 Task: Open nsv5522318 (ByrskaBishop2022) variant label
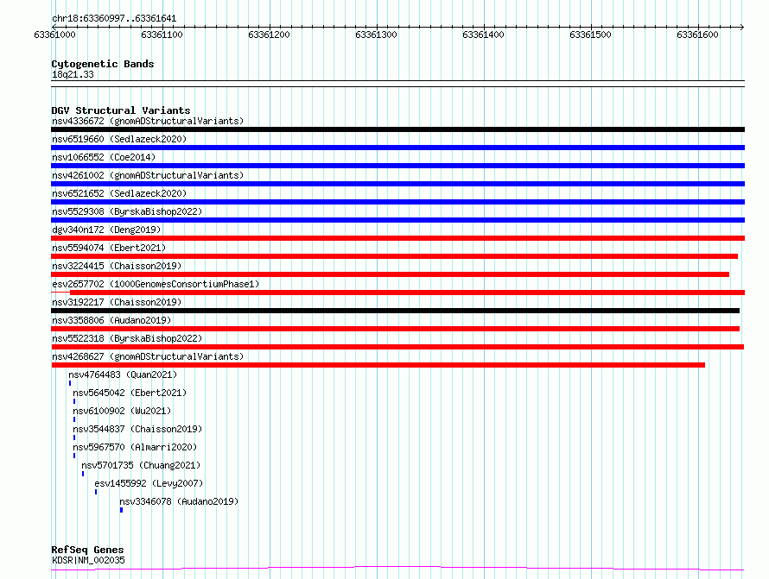(x=127, y=338)
